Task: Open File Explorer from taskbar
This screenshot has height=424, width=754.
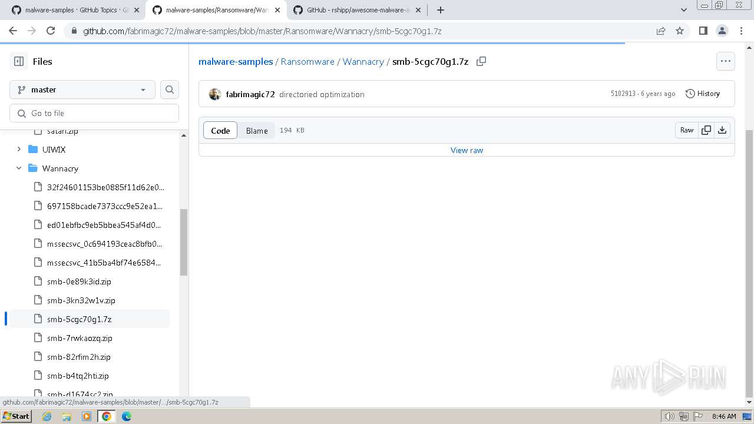Action: [67, 416]
